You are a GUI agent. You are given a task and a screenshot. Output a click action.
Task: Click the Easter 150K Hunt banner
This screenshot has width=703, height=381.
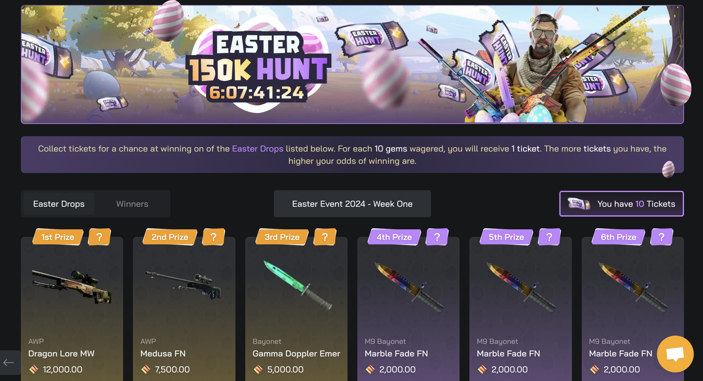tap(352, 64)
